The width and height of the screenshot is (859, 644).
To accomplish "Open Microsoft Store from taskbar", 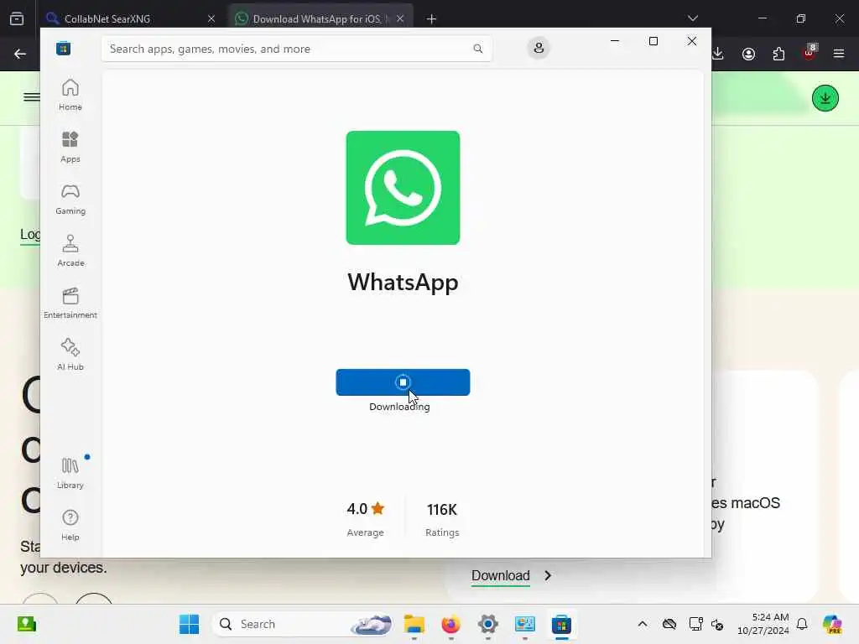I will 561,624.
